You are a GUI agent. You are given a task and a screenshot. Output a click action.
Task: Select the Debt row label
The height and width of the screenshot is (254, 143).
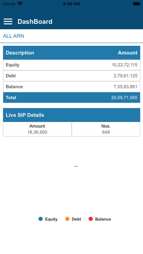pyautogui.click(x=11, y=76)
